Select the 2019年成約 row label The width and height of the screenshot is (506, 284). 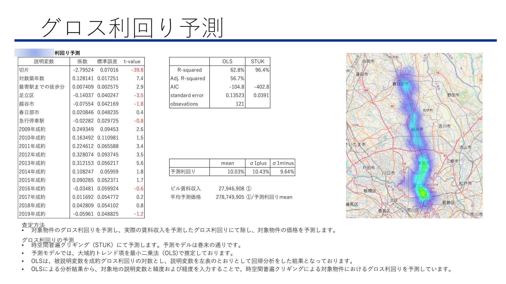pyautogui.click(x=32, y=214)
